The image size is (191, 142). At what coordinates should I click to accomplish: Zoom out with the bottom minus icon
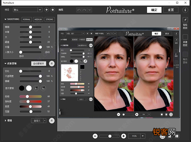point(95,136)
